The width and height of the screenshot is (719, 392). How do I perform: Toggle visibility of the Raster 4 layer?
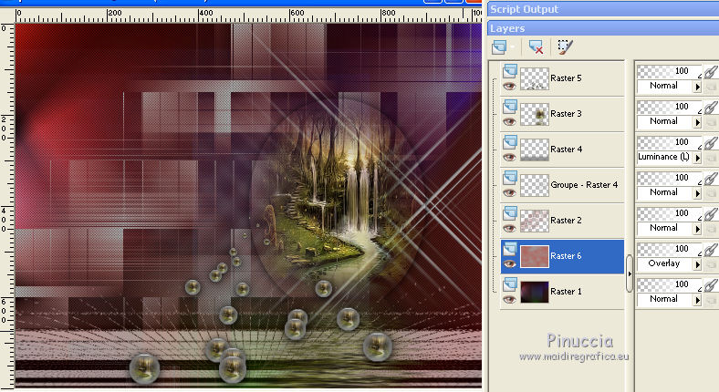509,158
